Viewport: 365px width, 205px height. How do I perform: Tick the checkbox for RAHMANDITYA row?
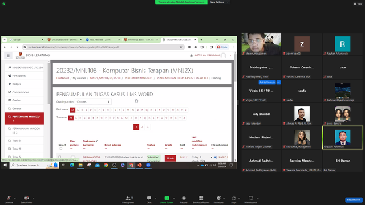pos(59,157)
